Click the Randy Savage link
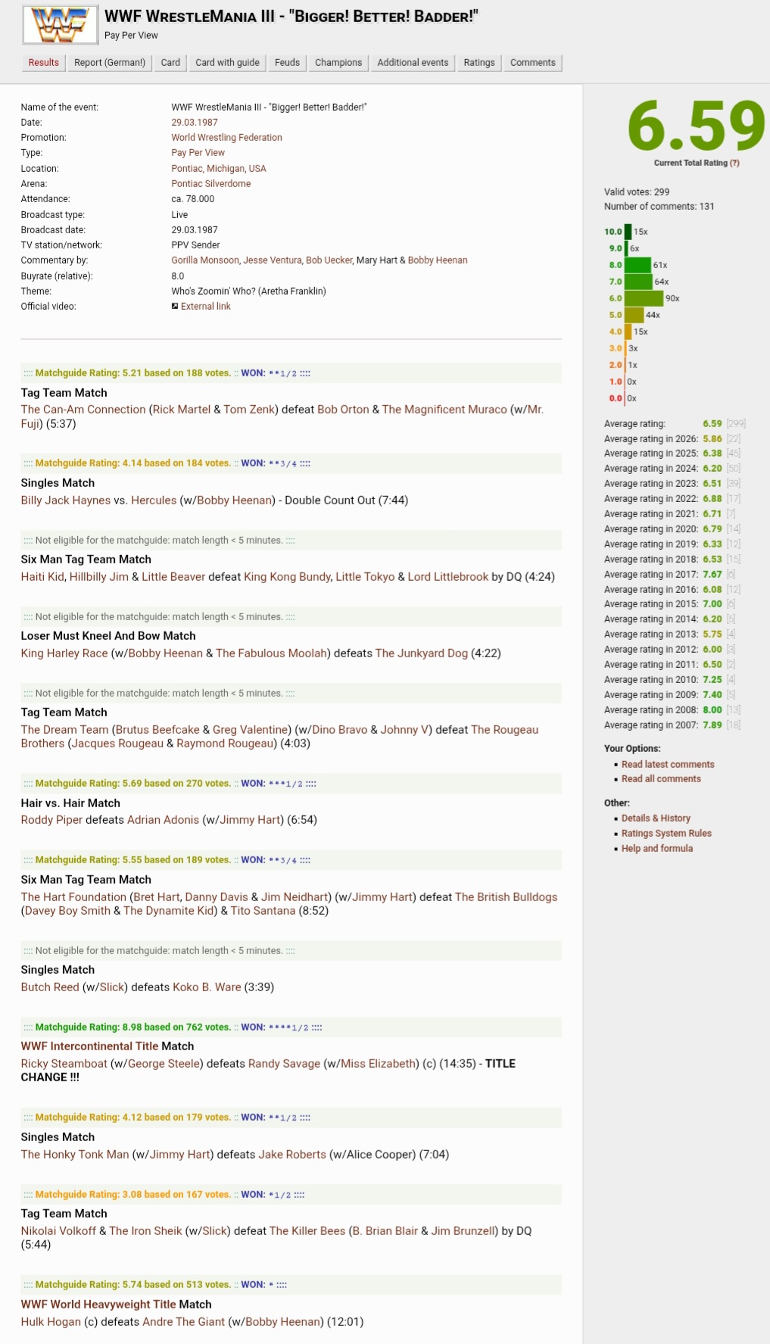This screenshot has height=1344, width=770. click(284, 1064)
